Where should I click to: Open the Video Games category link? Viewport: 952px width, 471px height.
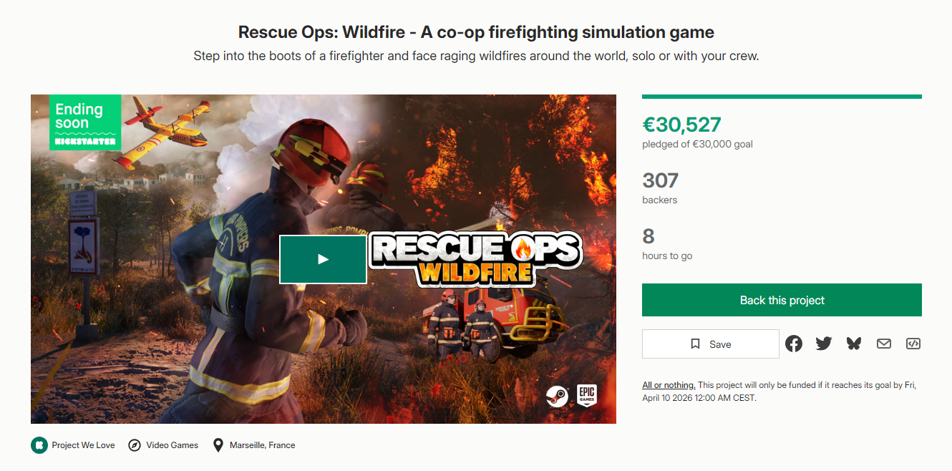(x=173, y=445)
